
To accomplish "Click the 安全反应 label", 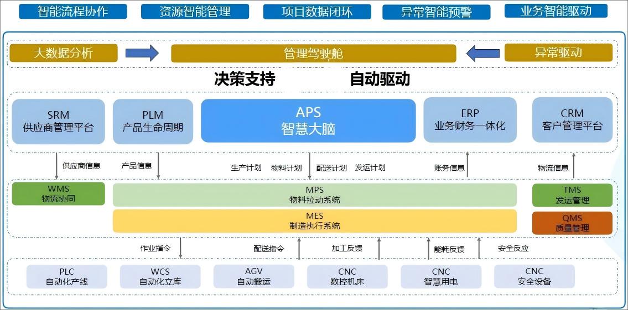I will pyautogui.click(x=513, y=248).
